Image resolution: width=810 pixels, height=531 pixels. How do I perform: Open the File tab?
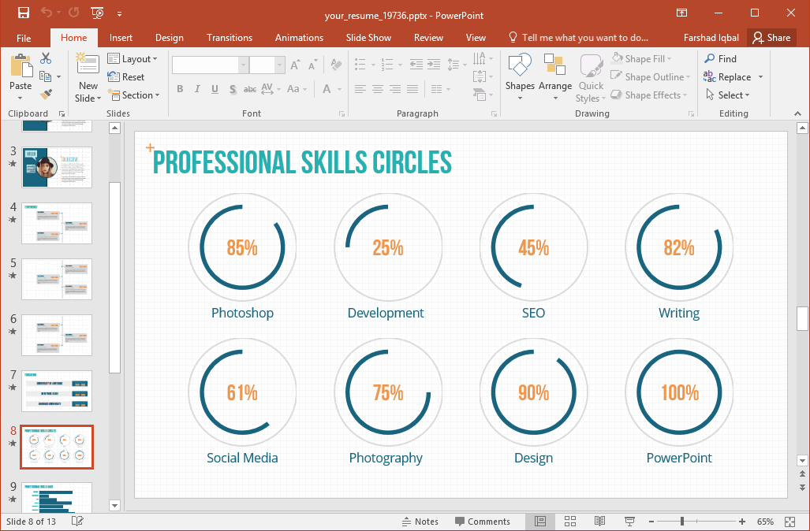(24, 38)
